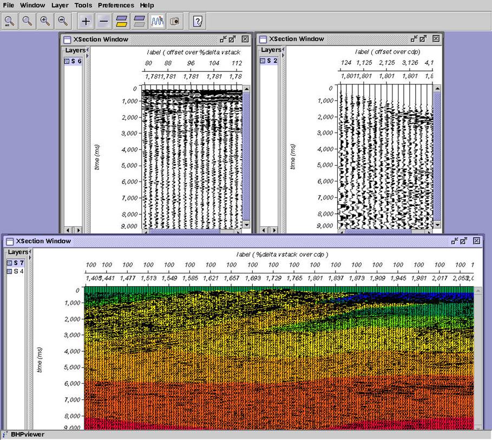Collapse Layers panel in top-right window
The image size is (492, 440).
point(283,49)
